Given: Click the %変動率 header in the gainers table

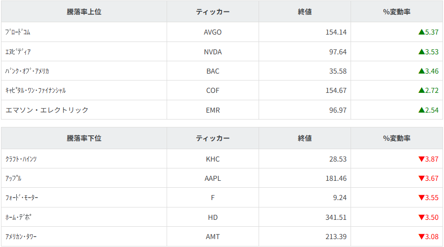Looking at the screenshot, I should pyautogui.click(x=397, y=12).
